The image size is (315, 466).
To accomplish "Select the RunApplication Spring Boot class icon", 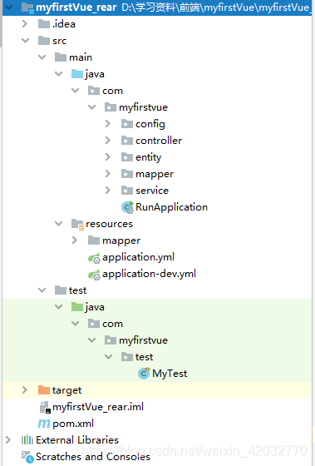I will [128, 207].
